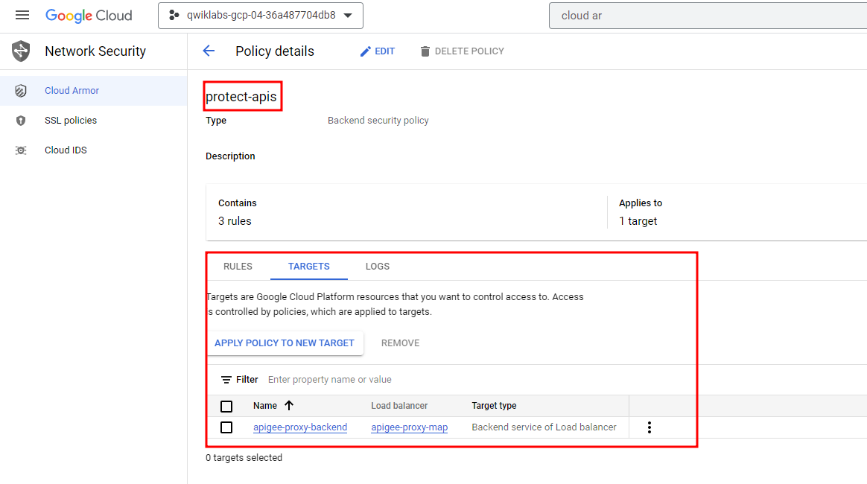
Task: Click the '1 target' text
Action: (x=638, y=221)
